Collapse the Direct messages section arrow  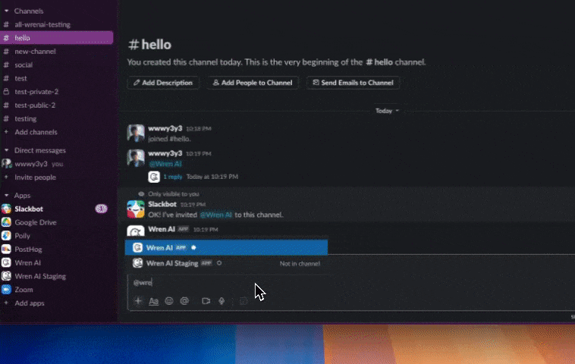coord(7,150)
